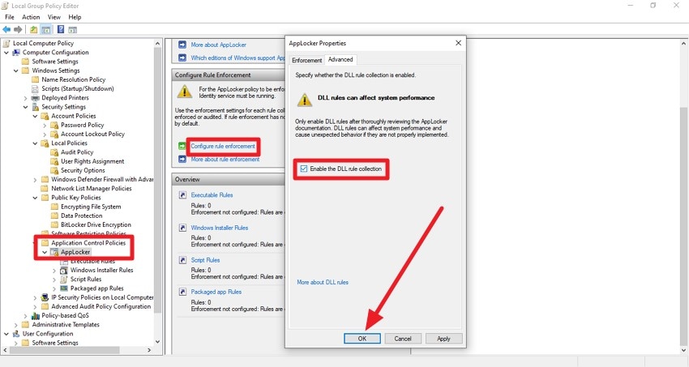Image resolution: width=689 pixels, height=367 pixels.
Task: Open the Action menu
Action: [31, 17]
